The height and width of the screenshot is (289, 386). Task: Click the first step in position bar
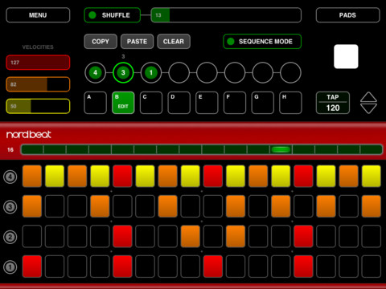pos(32,149)
